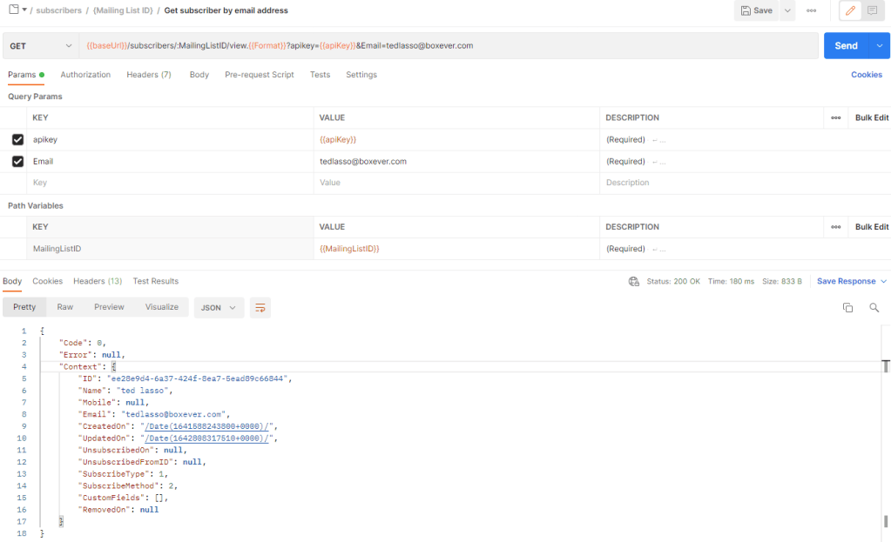Collapse the Context object at line 4
The image size is (891, 542).
coord(113,367)
